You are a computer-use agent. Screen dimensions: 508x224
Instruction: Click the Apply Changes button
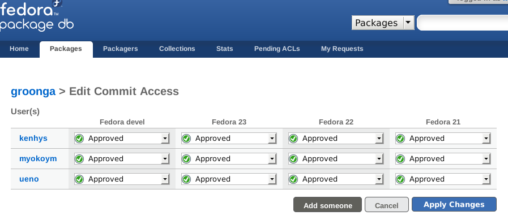pos(454,205)
